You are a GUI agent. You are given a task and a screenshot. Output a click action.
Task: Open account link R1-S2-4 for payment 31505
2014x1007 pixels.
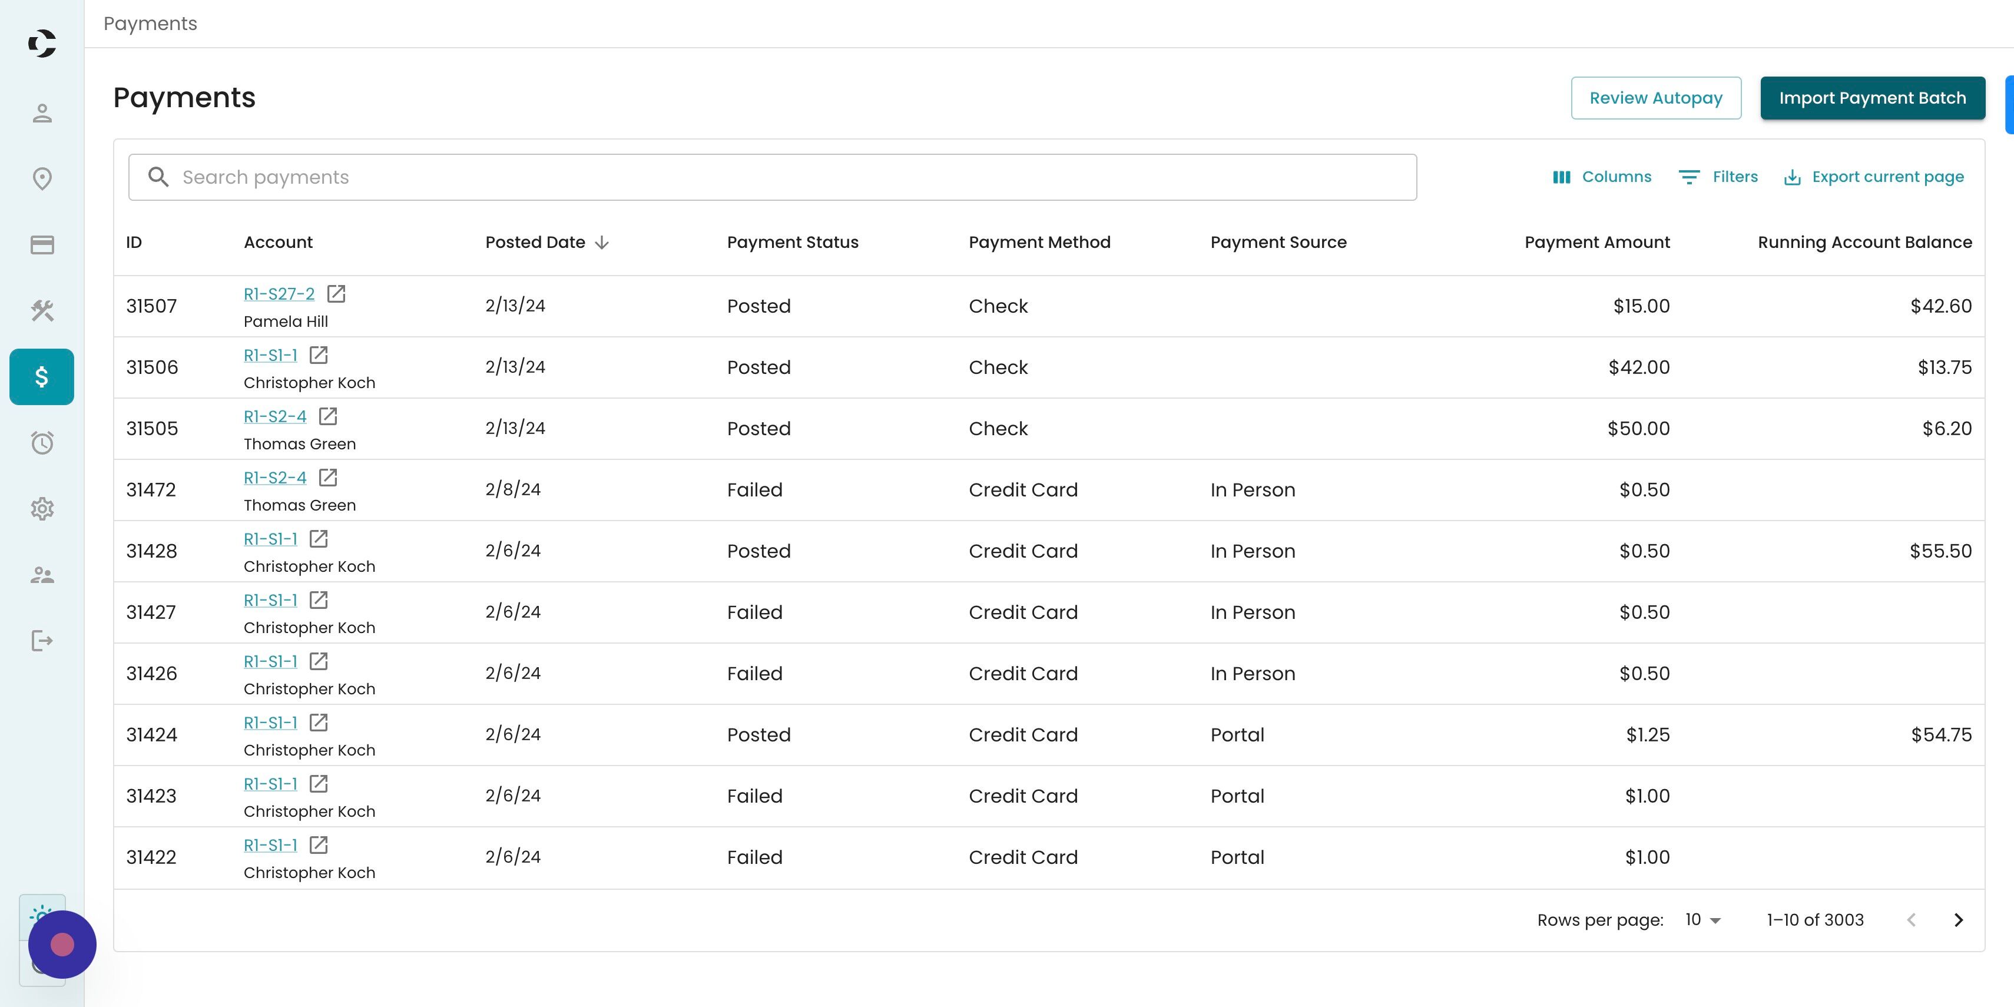pos(274,417)
